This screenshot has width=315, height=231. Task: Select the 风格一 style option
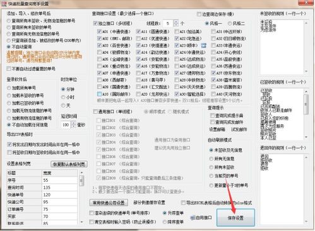click(x=207, y=23)
